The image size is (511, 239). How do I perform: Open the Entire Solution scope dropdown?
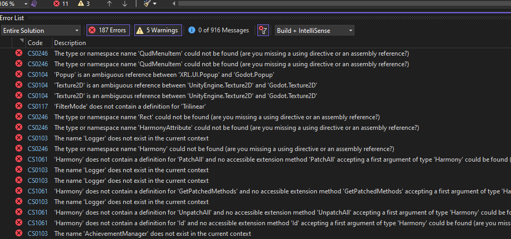tap(41, 30)
